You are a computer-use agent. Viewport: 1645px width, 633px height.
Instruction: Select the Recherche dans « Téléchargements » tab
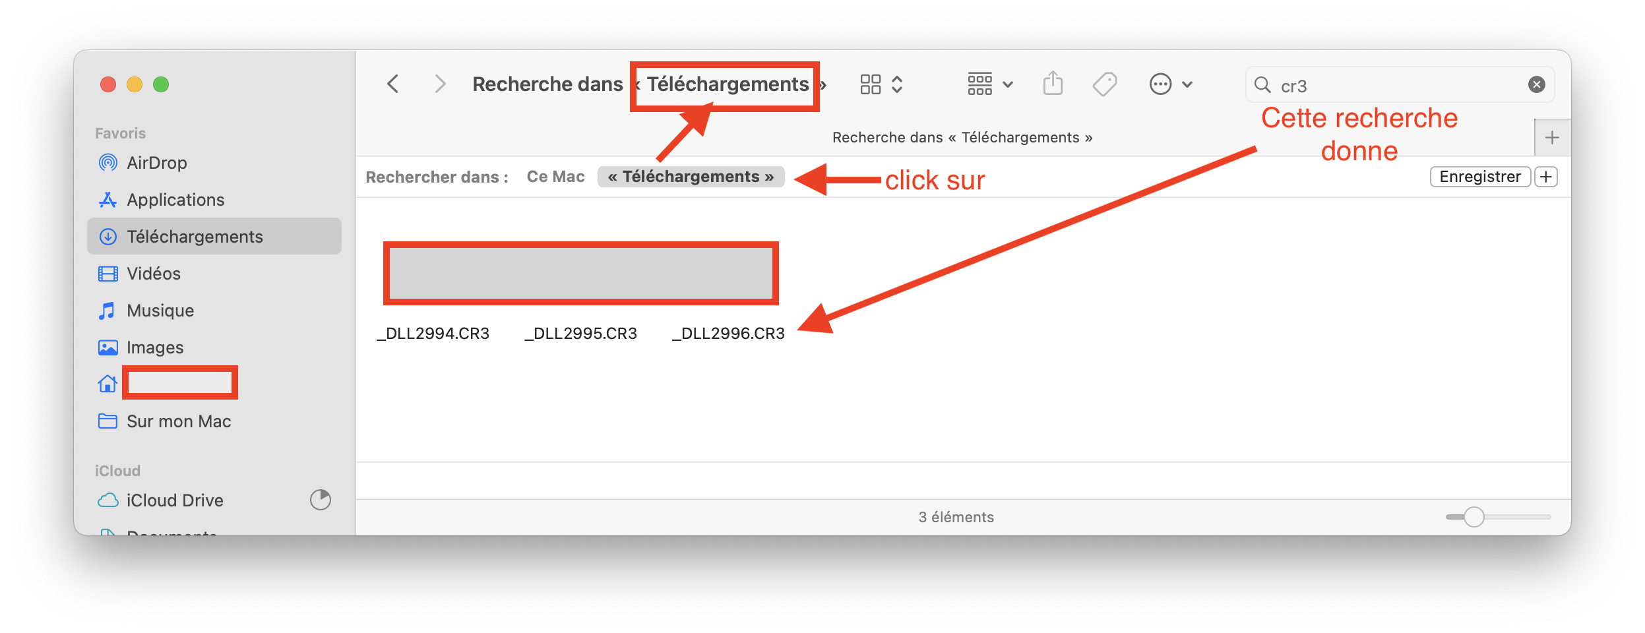962,138
